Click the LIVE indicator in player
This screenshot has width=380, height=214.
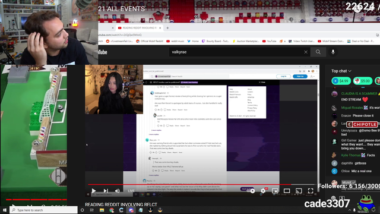(131, 191)
